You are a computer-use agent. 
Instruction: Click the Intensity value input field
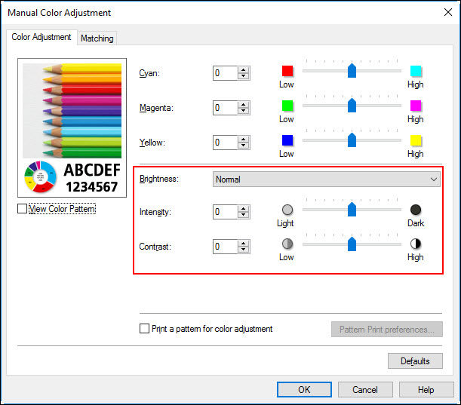click(x=225, y=212)
